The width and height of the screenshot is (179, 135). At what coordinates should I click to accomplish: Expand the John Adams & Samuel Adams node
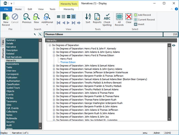pyautogui.click(x=54, y=66)
